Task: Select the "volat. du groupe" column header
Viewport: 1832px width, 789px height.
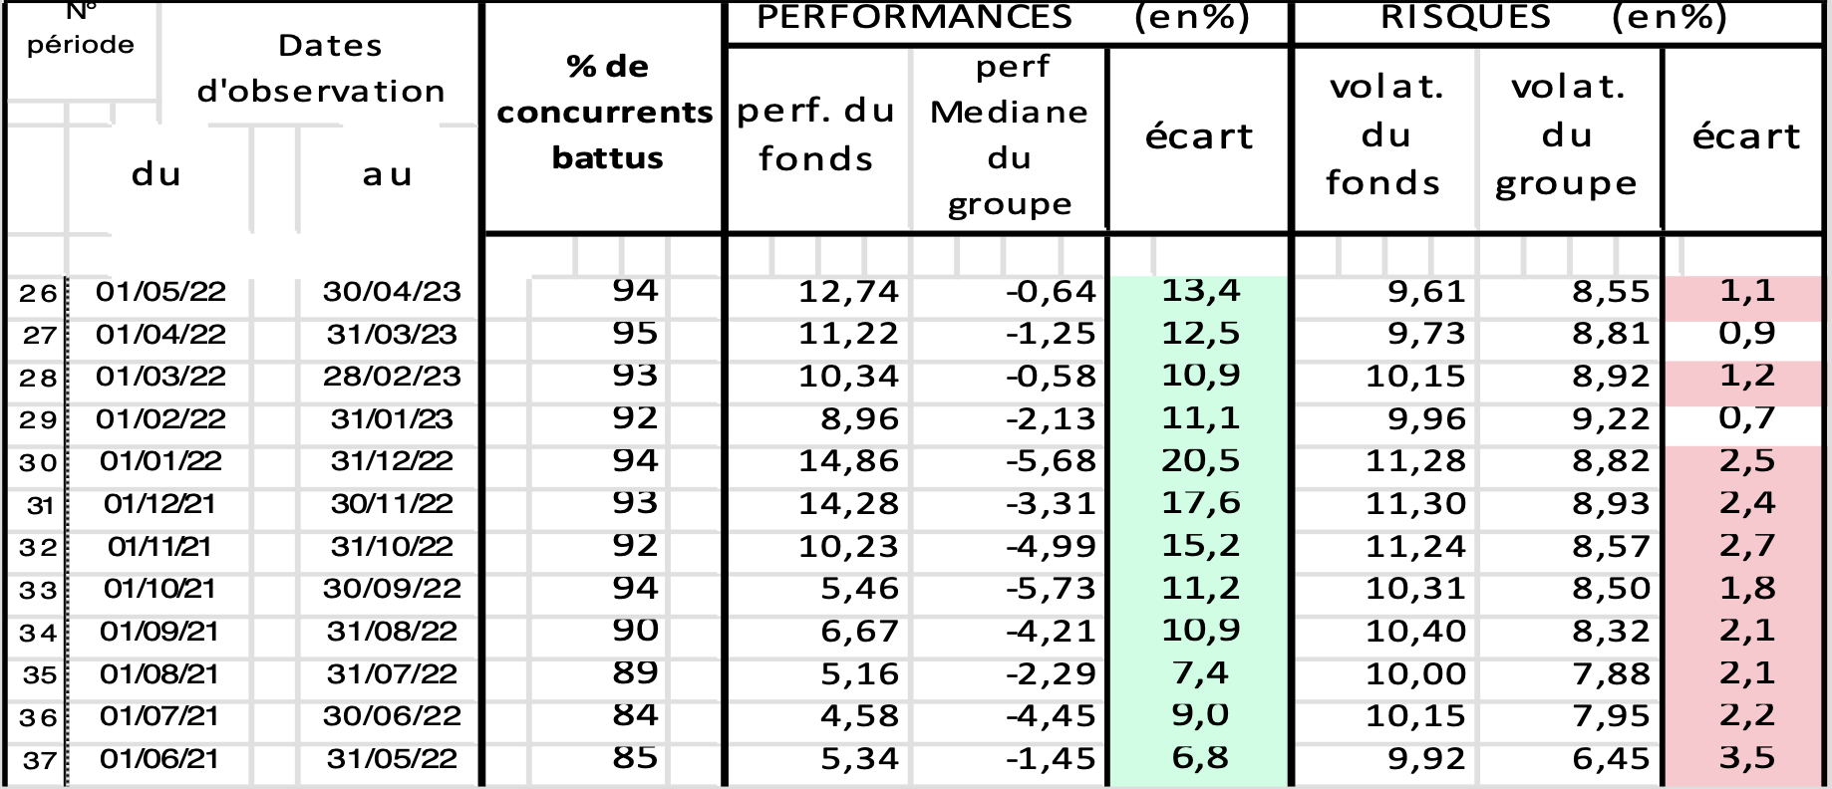Action: (x=1567, y=135)
